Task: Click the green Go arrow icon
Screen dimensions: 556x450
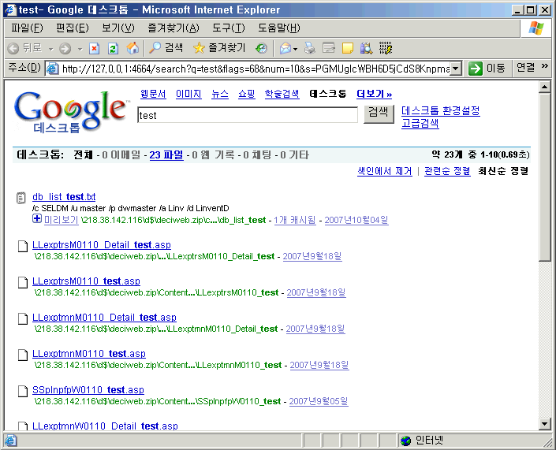Action: pos(475,69)
